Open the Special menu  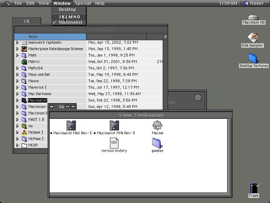click(x=83, y=3)
